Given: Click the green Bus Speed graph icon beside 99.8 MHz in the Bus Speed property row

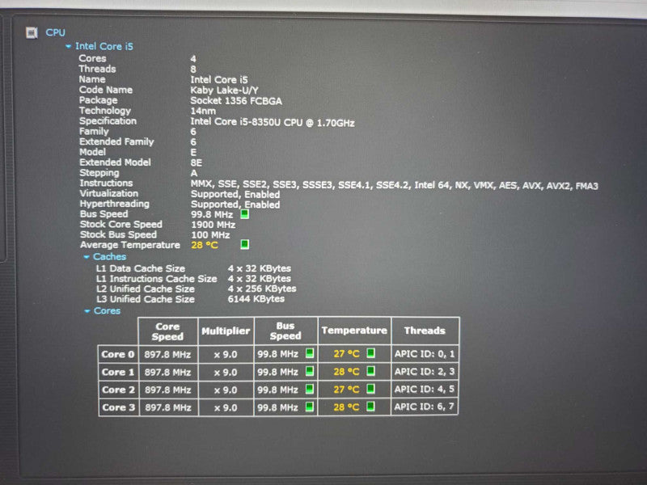Looking at the screenshot, I should [245, 214].
